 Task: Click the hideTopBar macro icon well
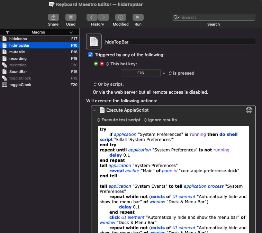coord(94,41)
